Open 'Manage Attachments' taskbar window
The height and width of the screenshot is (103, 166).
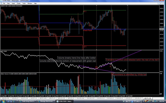pyautogui.click(x=46, y=101)
